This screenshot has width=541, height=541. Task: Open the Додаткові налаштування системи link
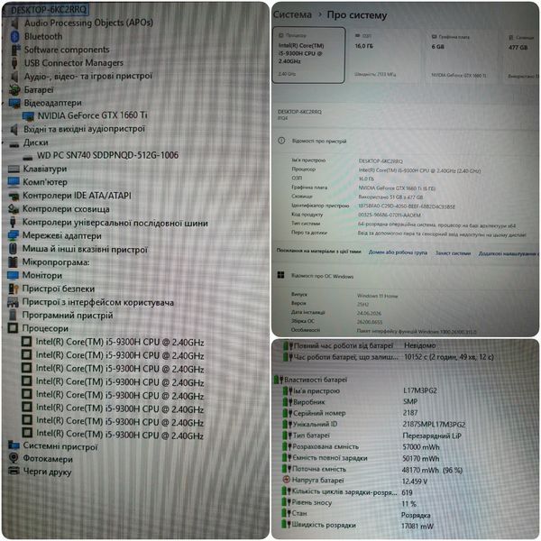point(508,253)
